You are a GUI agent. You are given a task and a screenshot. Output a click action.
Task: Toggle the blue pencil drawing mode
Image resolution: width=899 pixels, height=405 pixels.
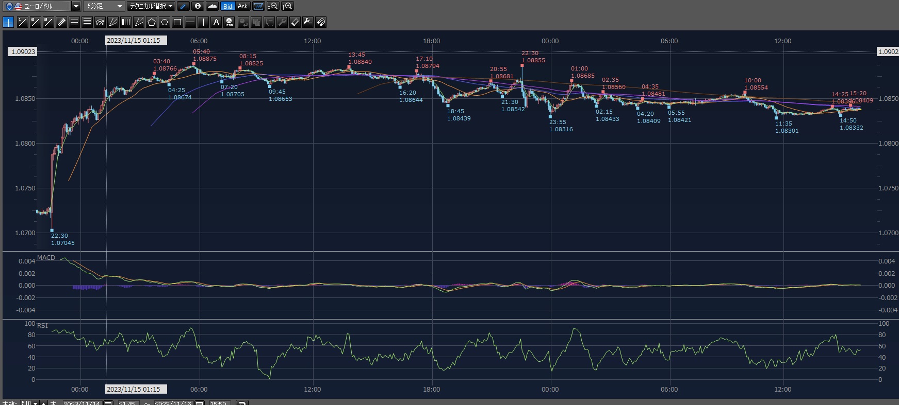pyautogui.click(x=183, y=6)
